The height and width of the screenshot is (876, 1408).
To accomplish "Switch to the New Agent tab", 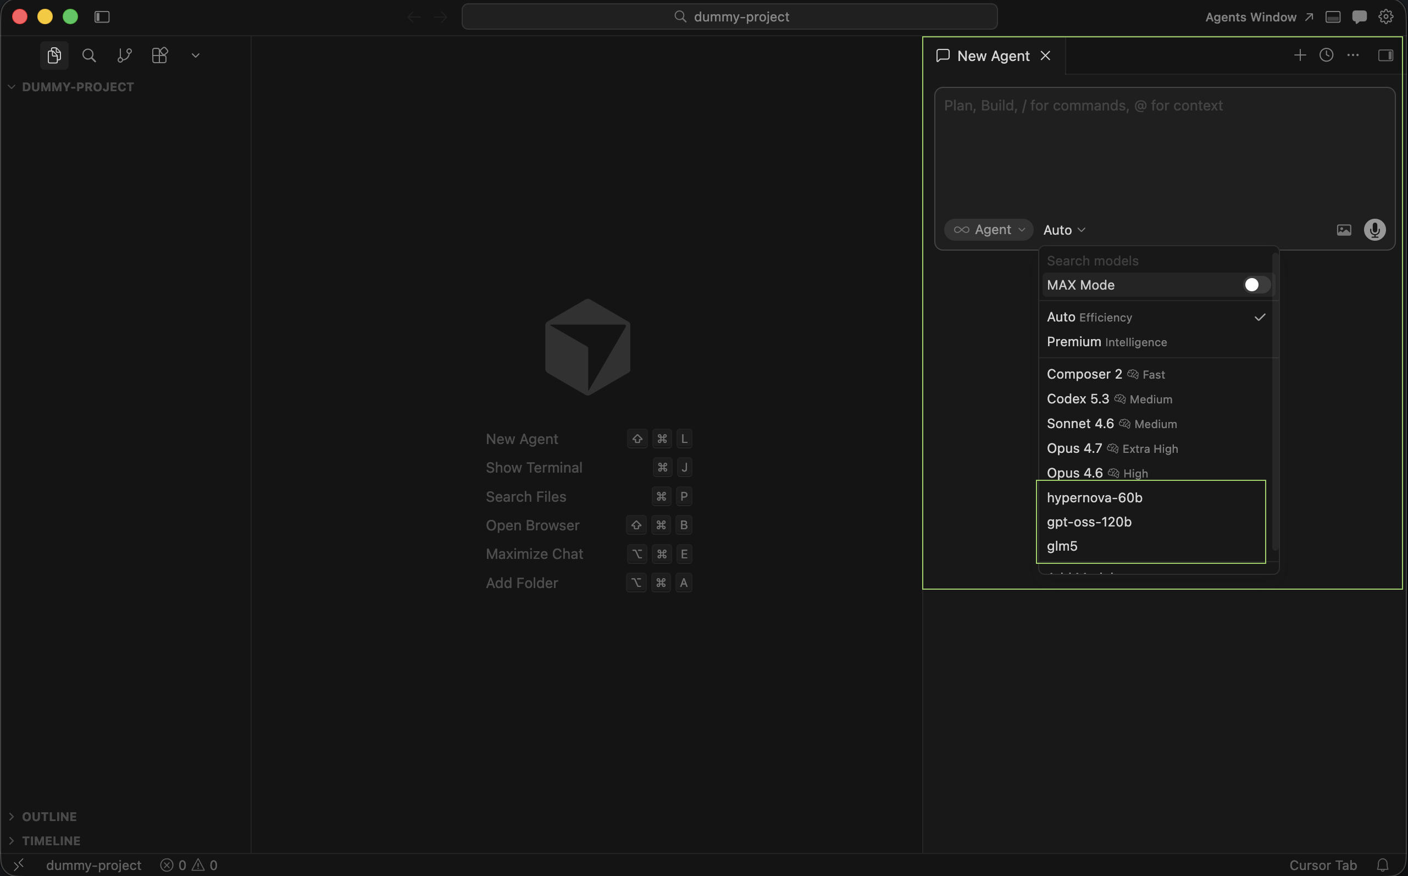I will tap(993, 56).
